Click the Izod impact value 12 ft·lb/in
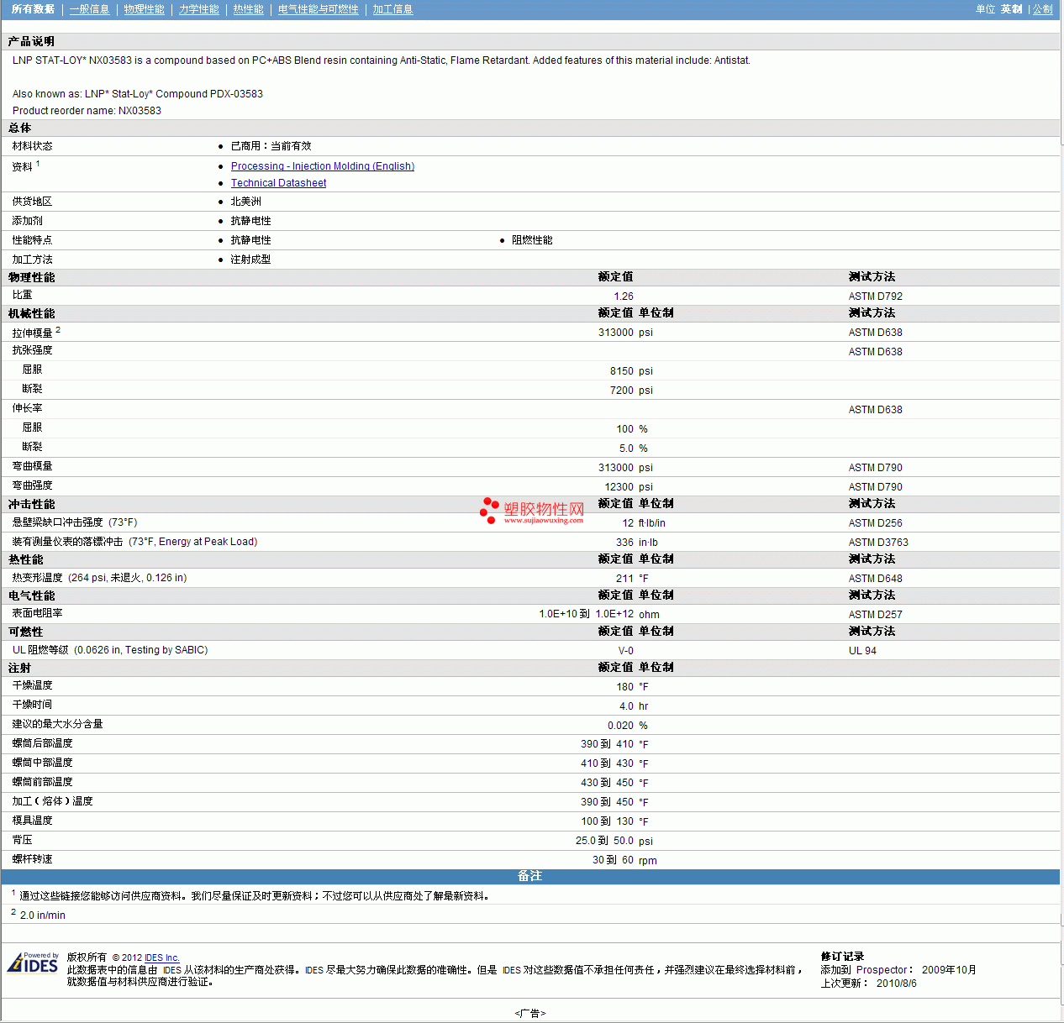 tap(644, 523)
